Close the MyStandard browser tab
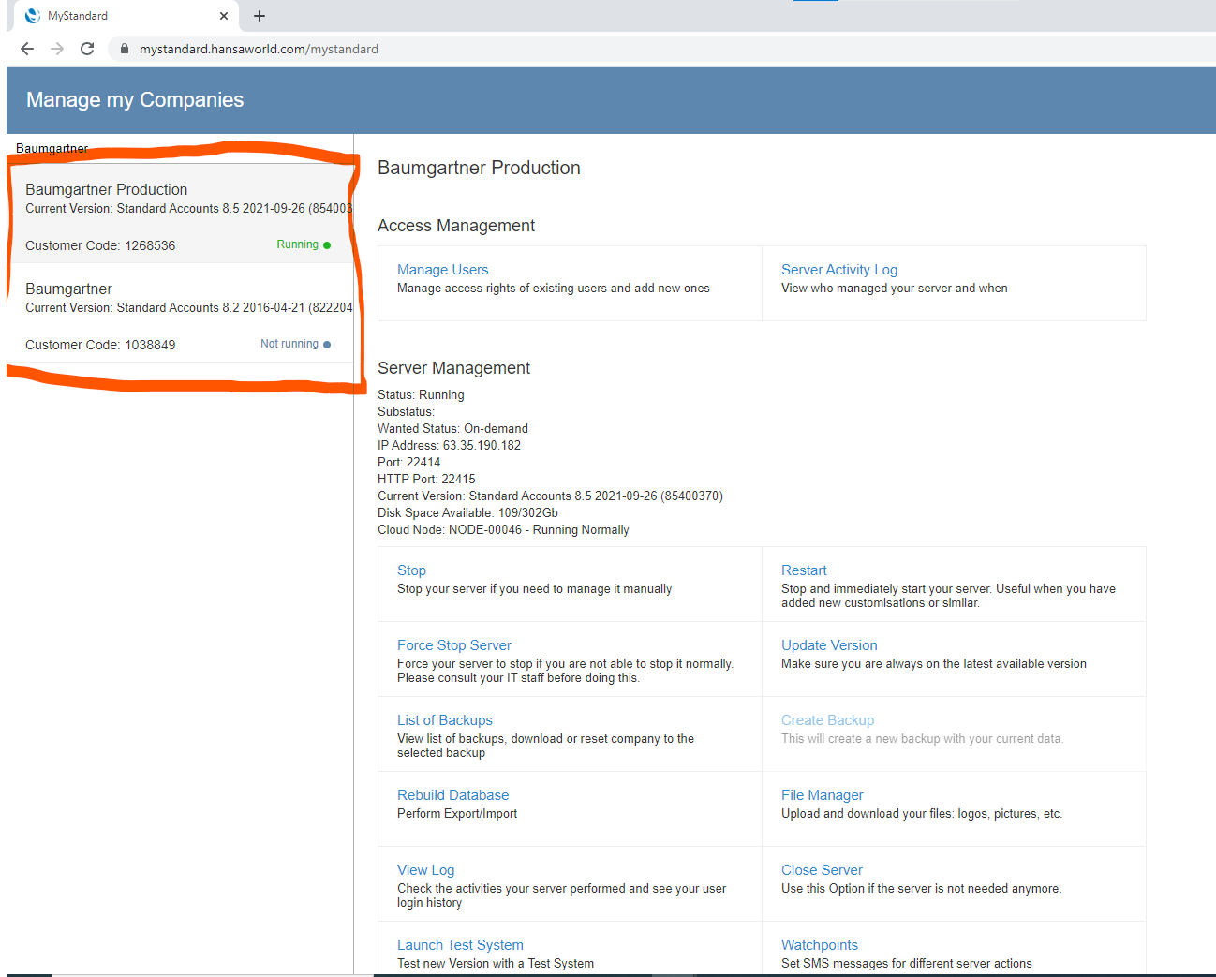The width and height of the screenshot is (1216, 977). point(224,16)
